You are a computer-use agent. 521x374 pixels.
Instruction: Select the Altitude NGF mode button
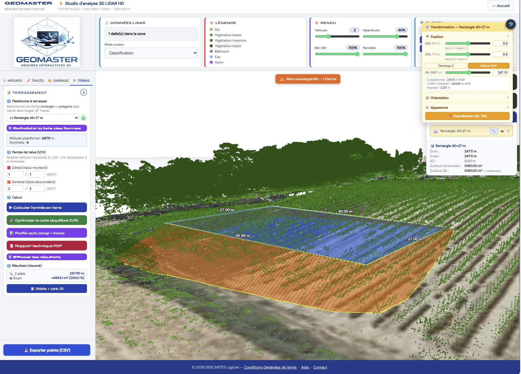coord(488,66)
